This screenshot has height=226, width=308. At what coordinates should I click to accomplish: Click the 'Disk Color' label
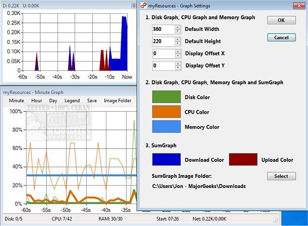coord(197,97)
